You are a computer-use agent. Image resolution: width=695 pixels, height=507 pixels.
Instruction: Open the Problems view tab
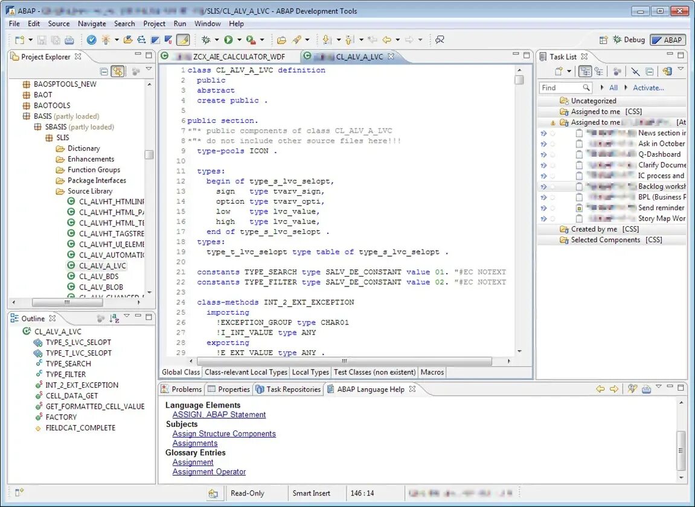(x=182, y=389)
